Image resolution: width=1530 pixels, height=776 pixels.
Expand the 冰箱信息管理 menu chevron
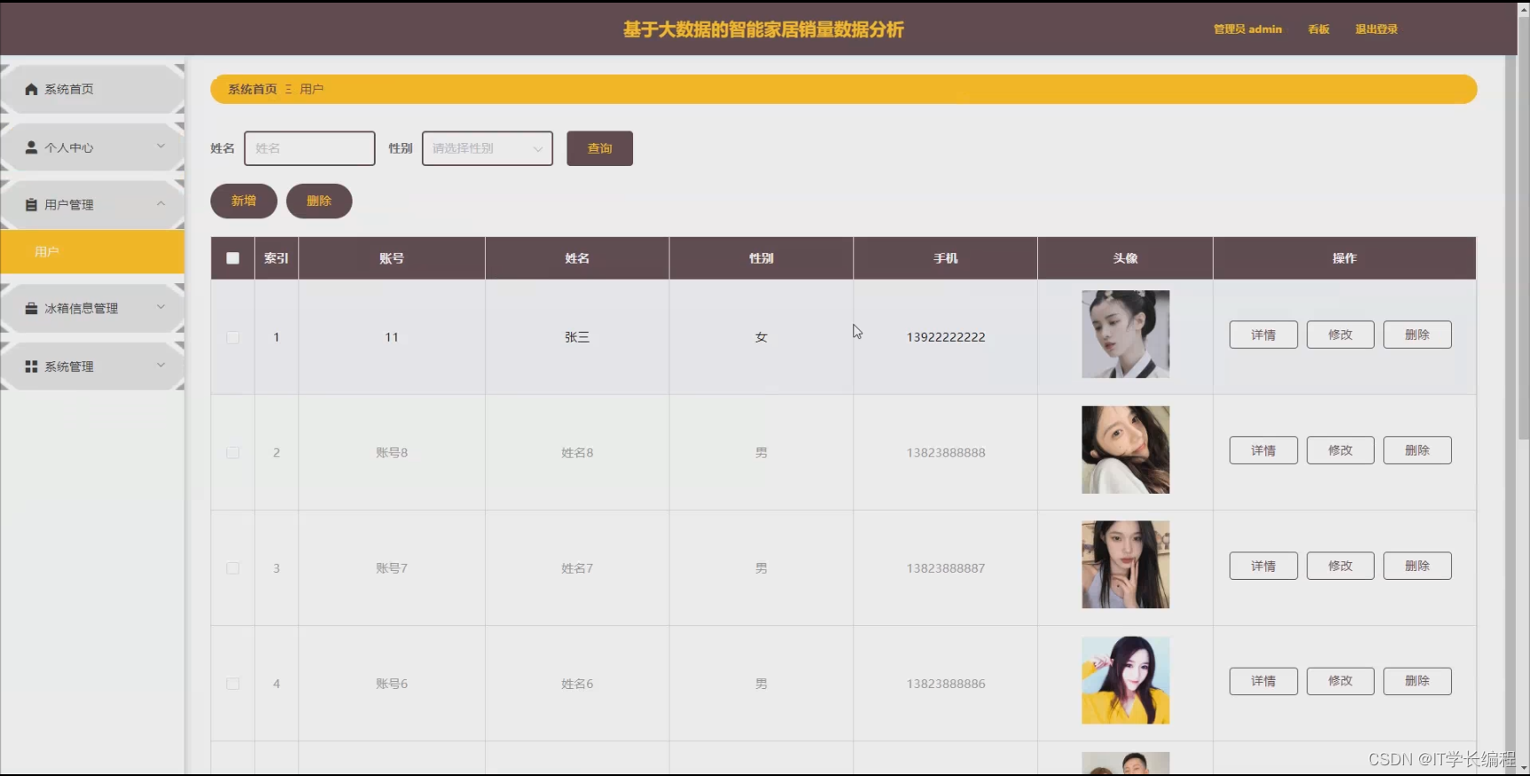tap(161, 306)
